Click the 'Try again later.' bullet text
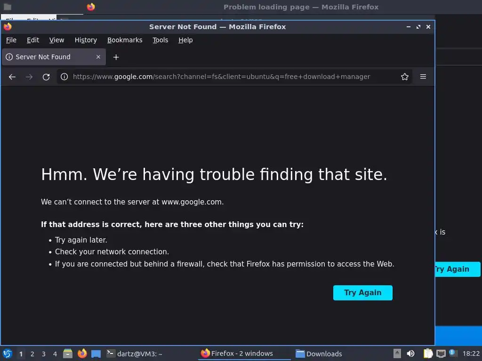This screenshot has height=361, width=482. point(81,240)
